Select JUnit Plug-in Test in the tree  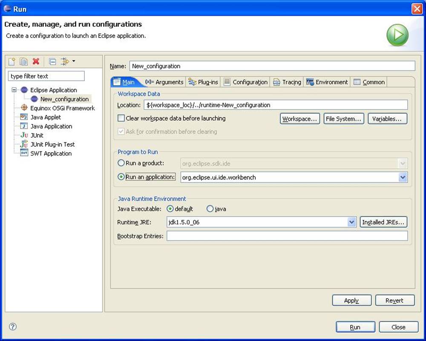point(52,144)
